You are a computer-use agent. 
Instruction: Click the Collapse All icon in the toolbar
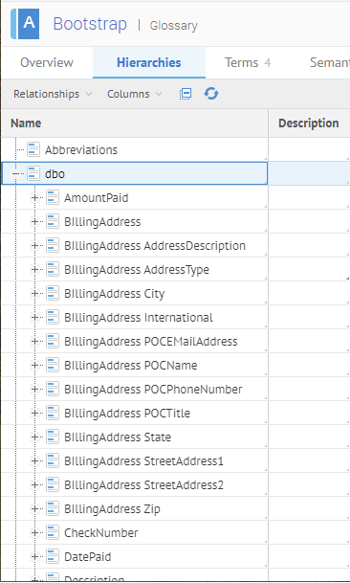186,94
